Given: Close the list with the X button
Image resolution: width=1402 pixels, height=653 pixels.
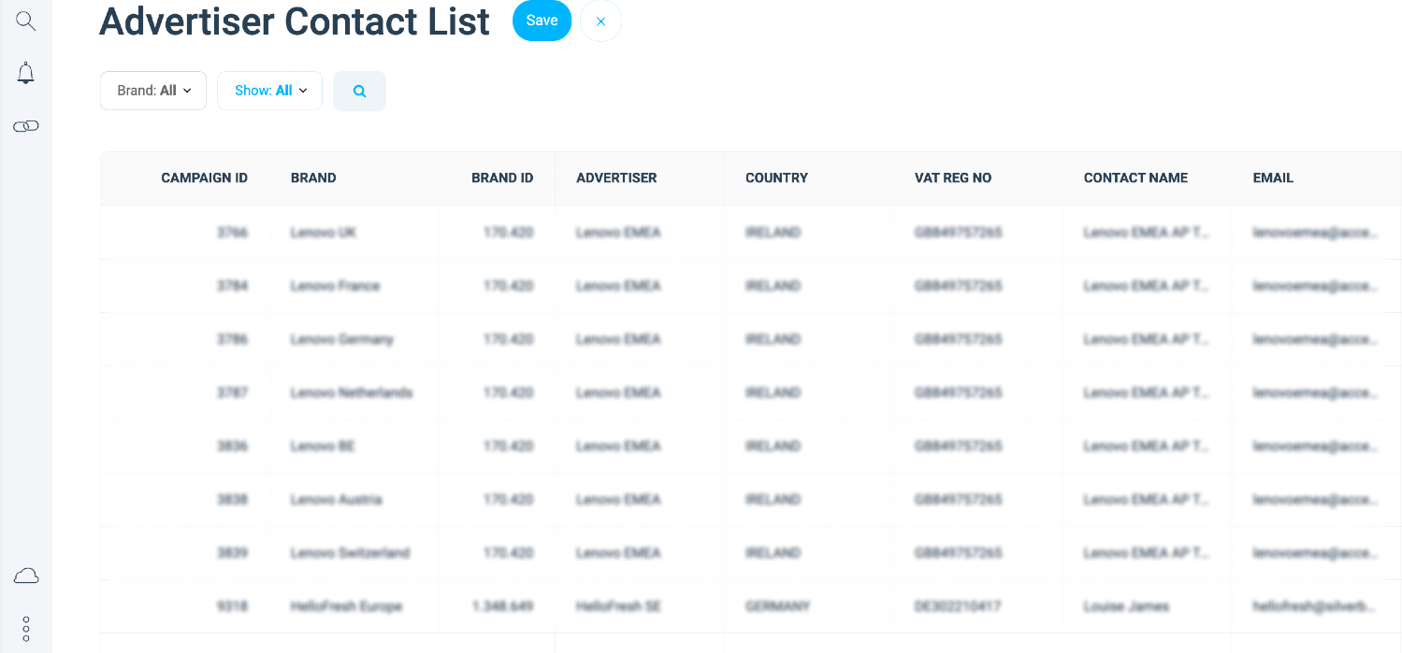Looking at the screenshot, I should tap(600, 21).
